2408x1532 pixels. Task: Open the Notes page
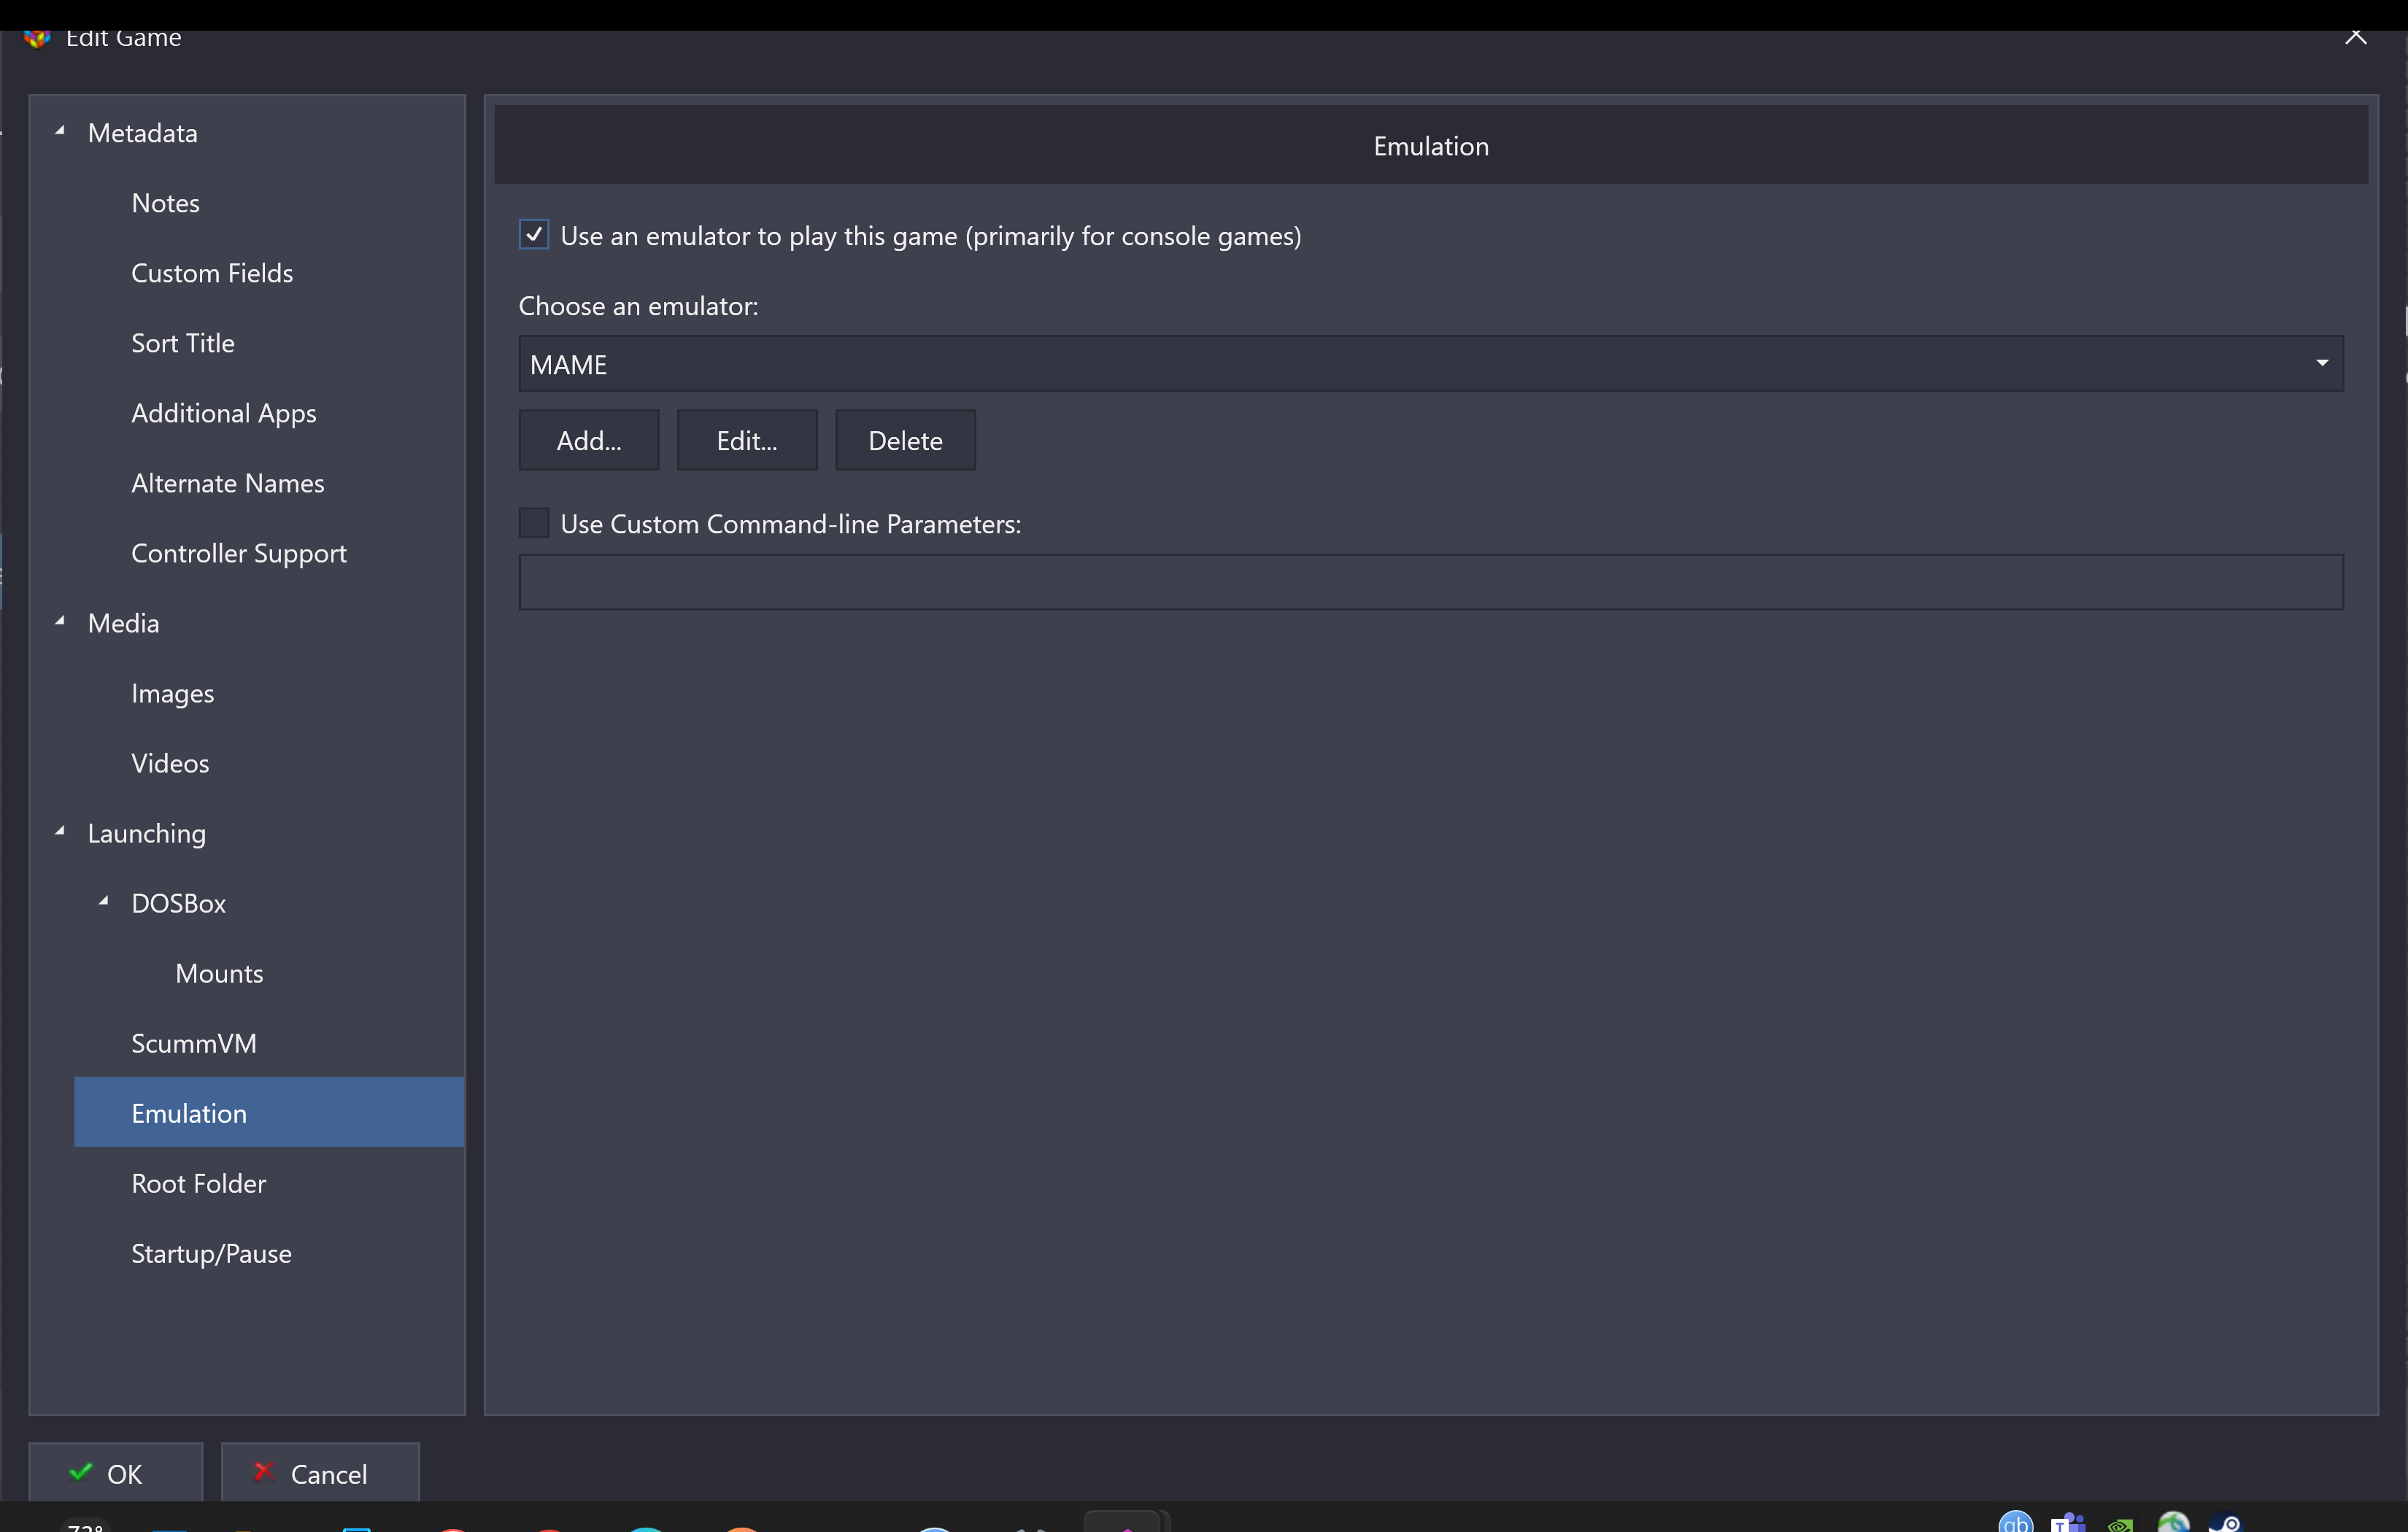coord(166,203)
